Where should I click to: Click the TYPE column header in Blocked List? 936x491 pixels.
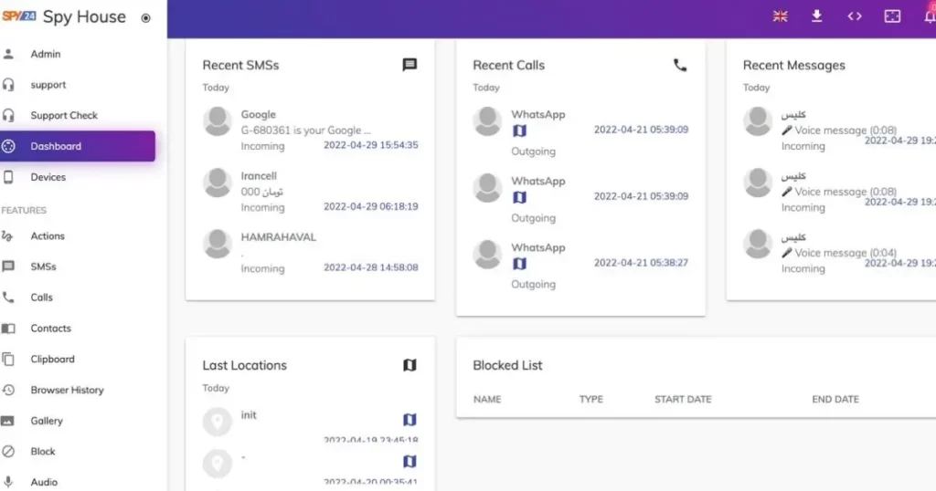[591, 399]
